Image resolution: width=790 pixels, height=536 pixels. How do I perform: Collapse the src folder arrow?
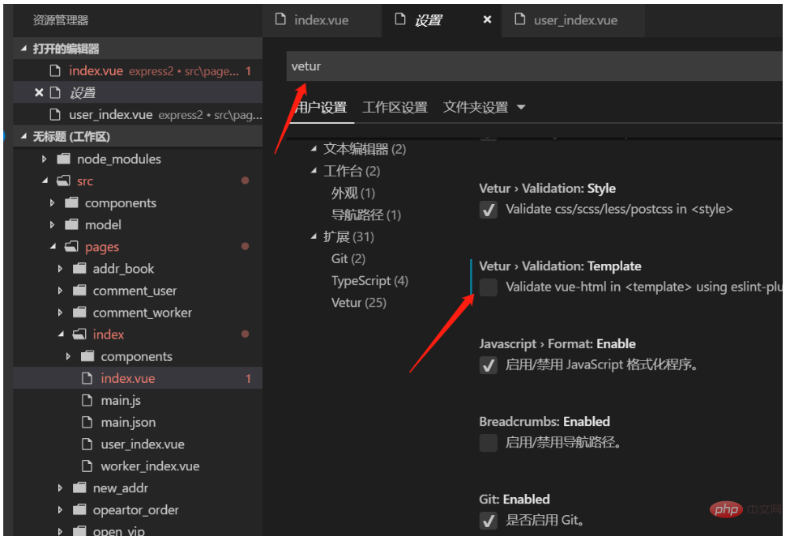tap(45, 181)
